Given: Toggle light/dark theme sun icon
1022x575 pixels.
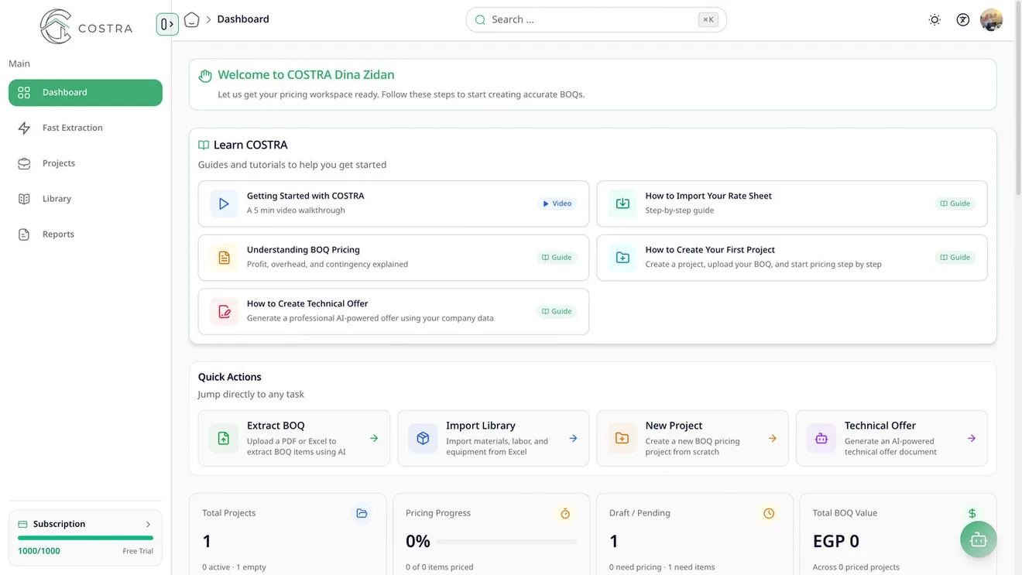Looking at the screenshot, I should click(x=935, y=20).
